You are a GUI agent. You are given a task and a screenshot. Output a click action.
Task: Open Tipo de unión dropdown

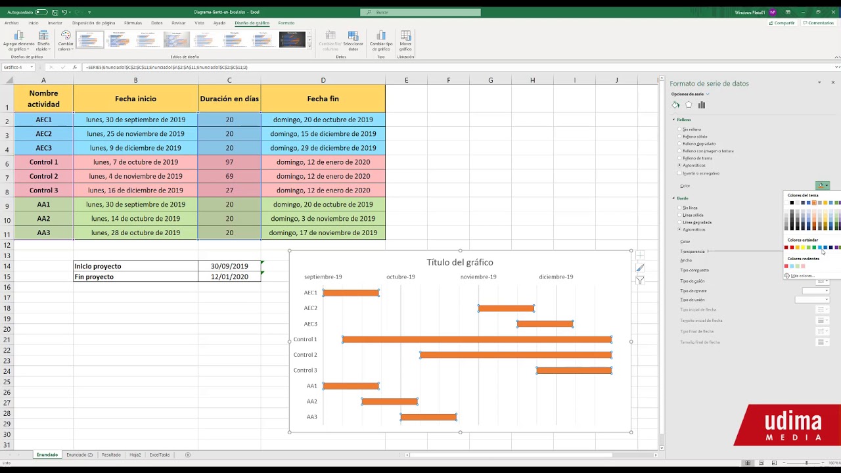click(x=812, y=300)
